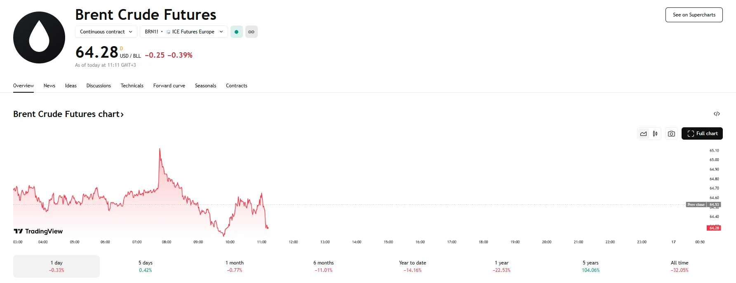Open the Technicals tab
Image resolution: width=736 pixels, height=283 pixels.
pos(132,86)
